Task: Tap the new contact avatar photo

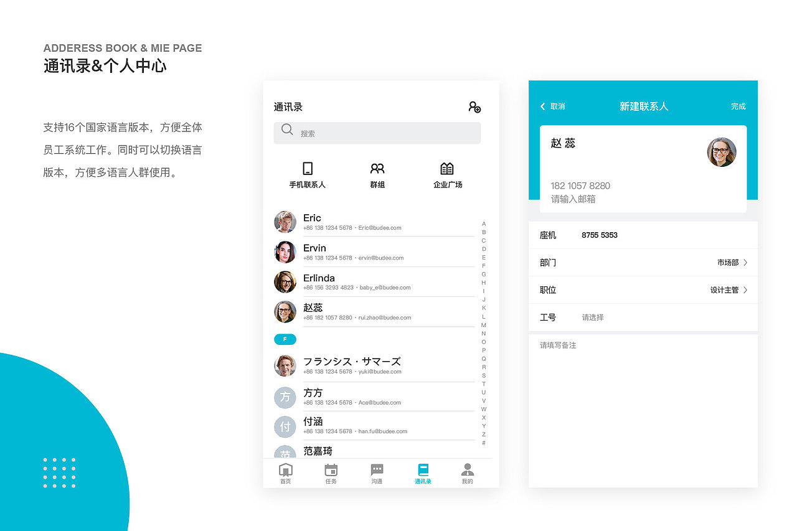Action: (x=722, y=152)
